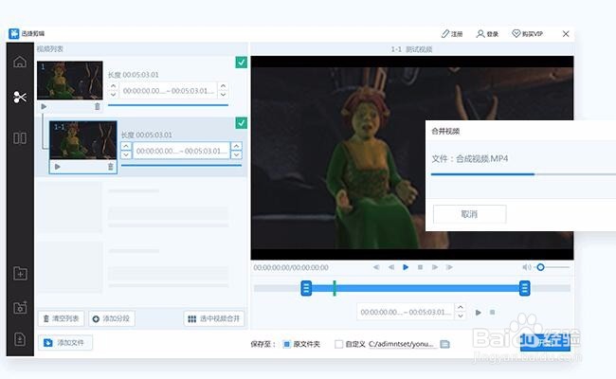Delete segment 1-1 with trash icon
The height and width of the screenshot is (379, 616).
coord(110,167)
